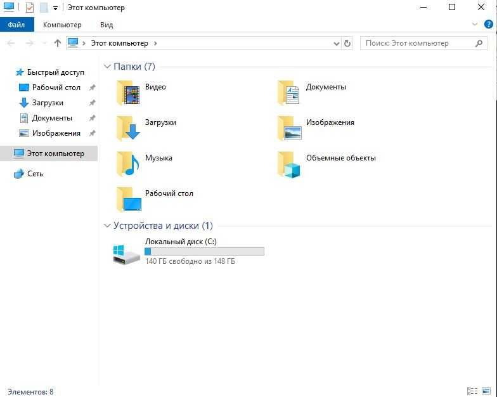
Task: Unpin Рабочий стол from quick access
Action: (93, 88)
